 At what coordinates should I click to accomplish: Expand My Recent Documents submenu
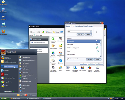pyautogui.click(x=28, y=60)
